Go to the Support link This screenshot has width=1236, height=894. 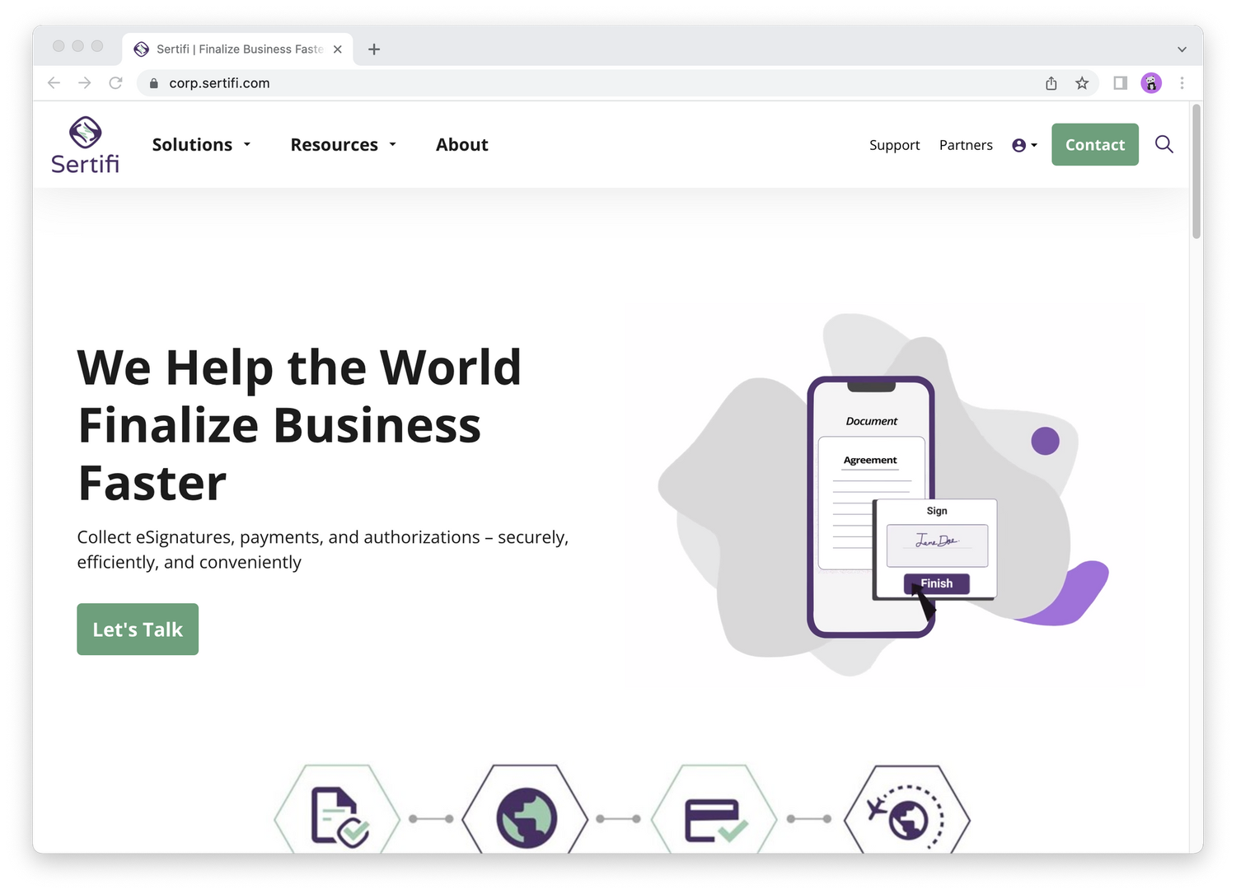pyautogui.click(x=894, y=145)
